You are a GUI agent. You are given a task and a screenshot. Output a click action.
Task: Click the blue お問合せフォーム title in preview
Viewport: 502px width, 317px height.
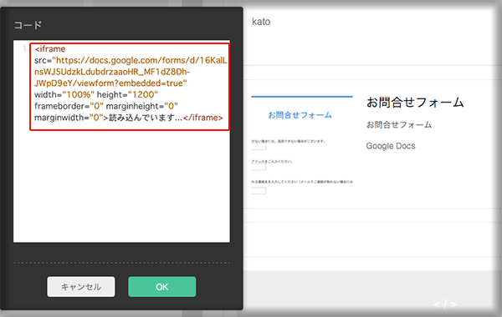coord(300,115)
